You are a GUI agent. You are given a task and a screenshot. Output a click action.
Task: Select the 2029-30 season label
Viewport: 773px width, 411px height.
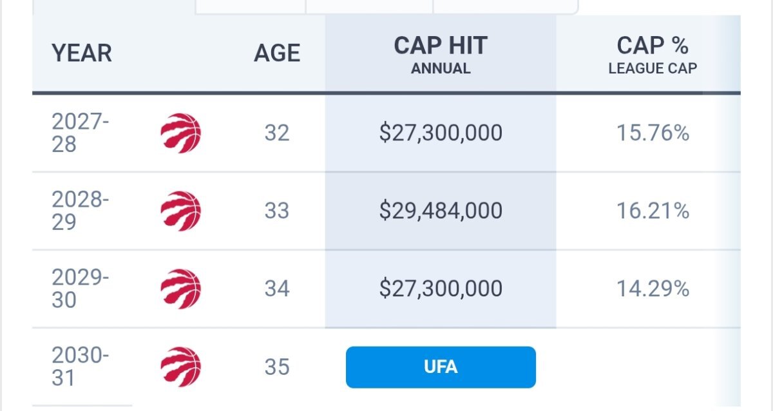point(80,289)
